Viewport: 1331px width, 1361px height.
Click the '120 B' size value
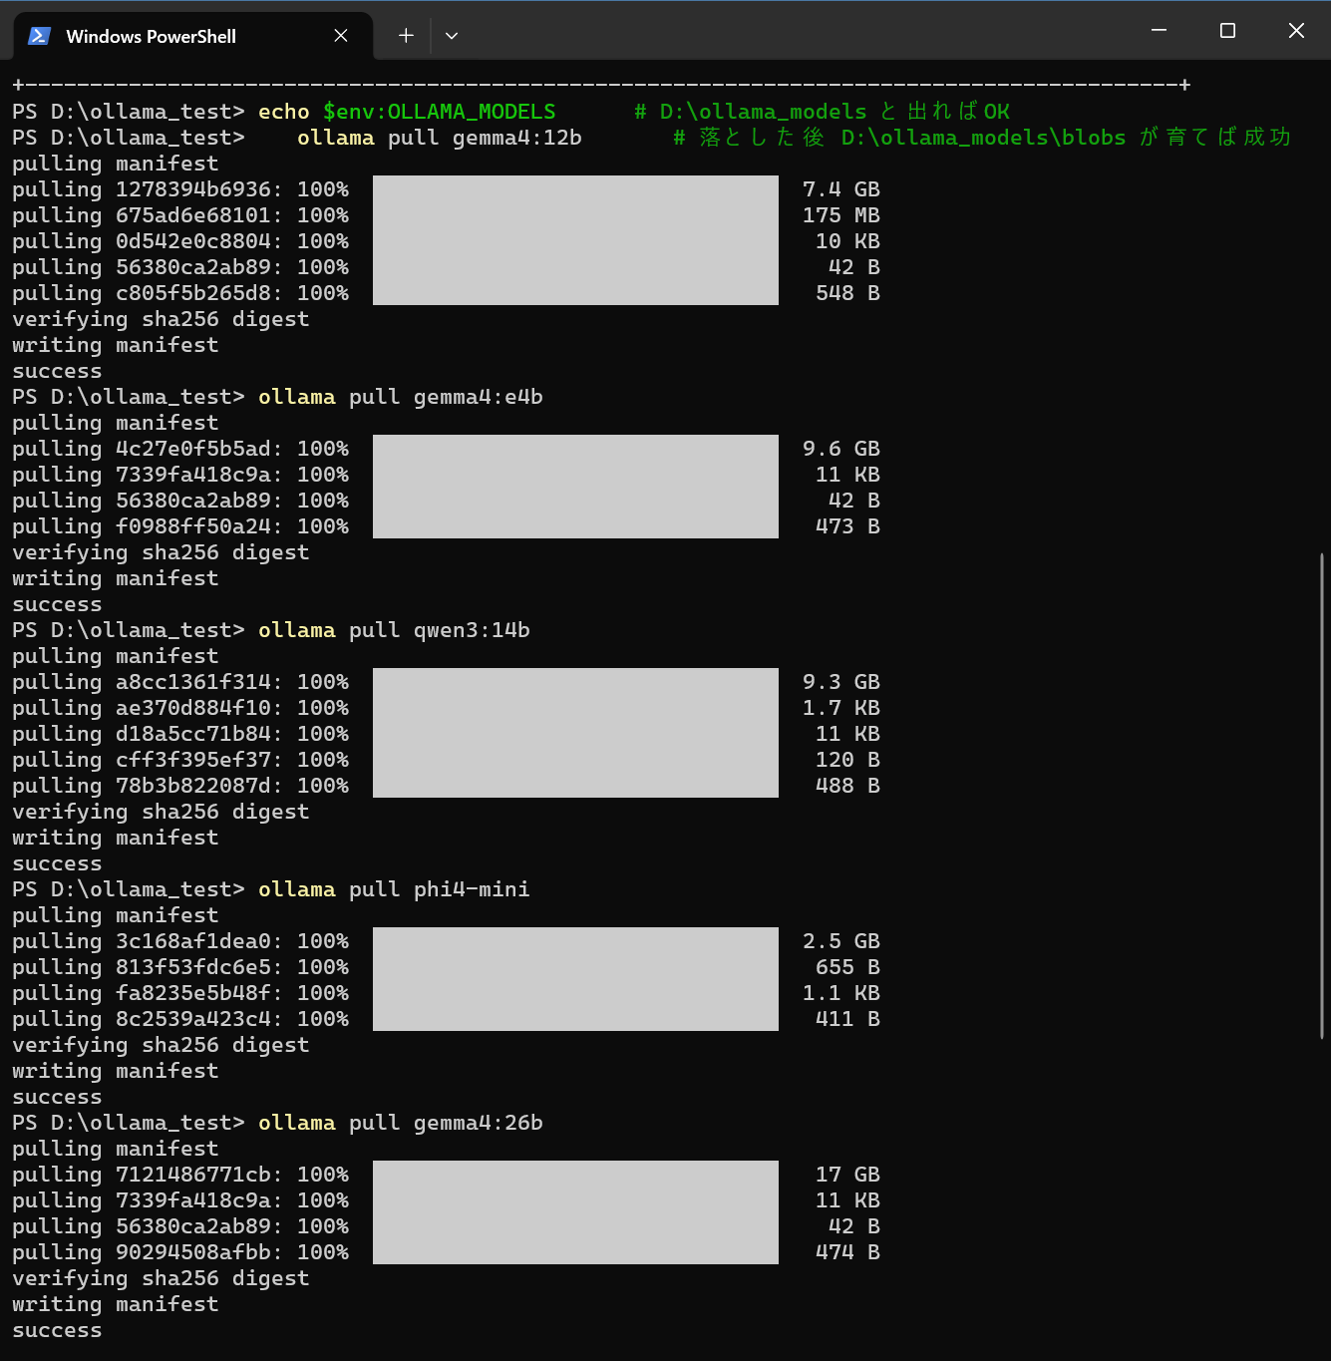pyautogui.click(x=847, y=760)
